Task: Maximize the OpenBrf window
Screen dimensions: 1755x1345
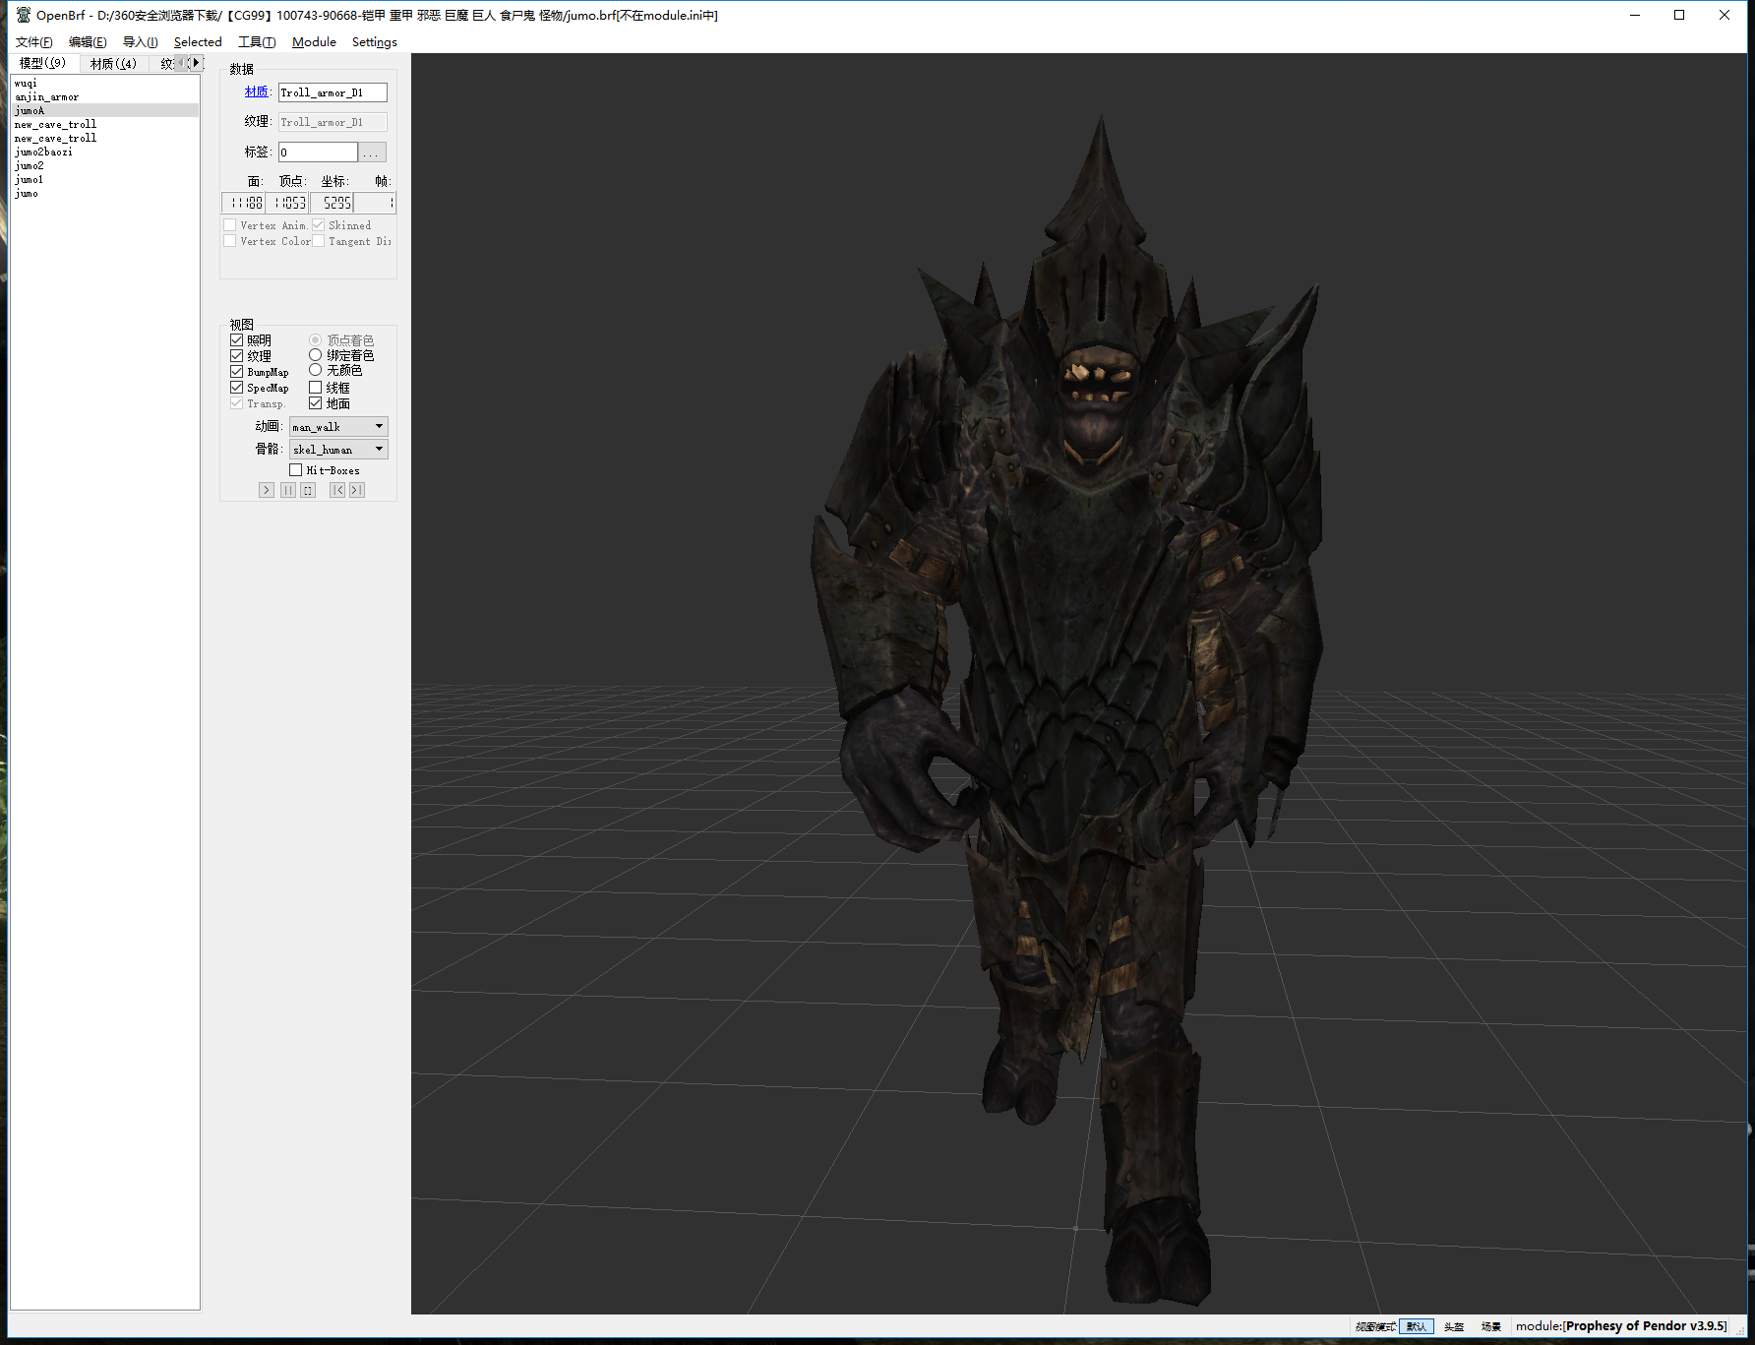Action: [x=1679, y=15]
